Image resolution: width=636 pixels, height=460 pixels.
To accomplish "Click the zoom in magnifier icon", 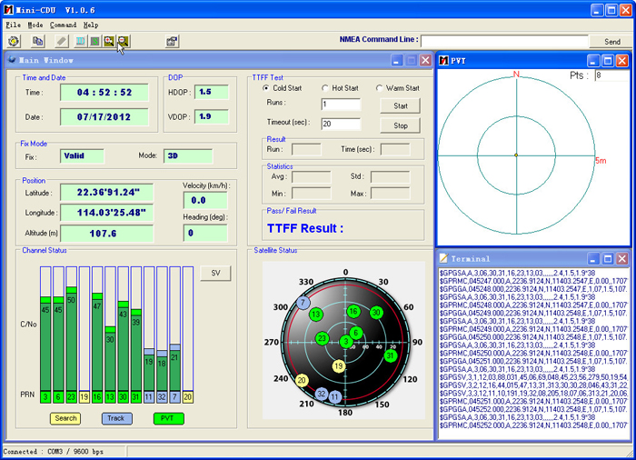I will tap(109, 41).
